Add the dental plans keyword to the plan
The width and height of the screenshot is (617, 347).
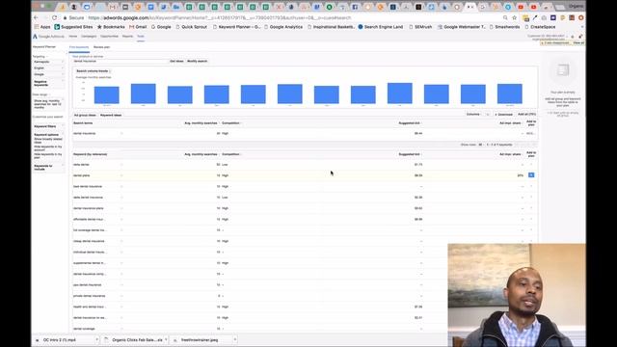pyautogui.click(x=531, y=175)
